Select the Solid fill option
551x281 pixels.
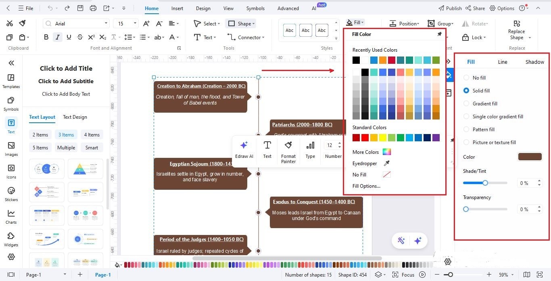(x=466, y=90)
